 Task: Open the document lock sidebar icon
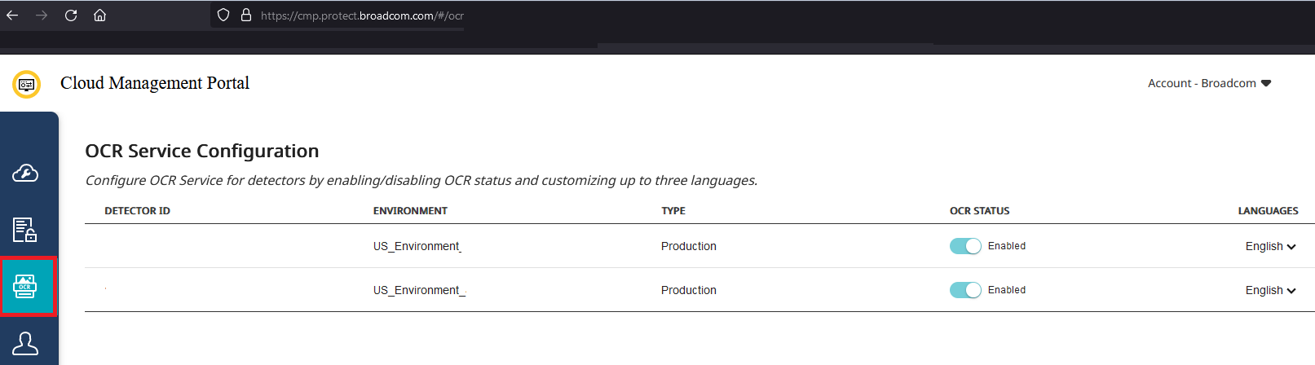tap(25, 230)
